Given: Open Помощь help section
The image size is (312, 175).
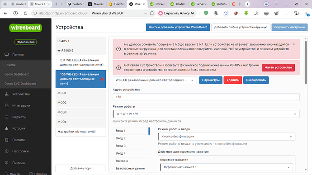Looking at the screenshot, I should point(19,163).
